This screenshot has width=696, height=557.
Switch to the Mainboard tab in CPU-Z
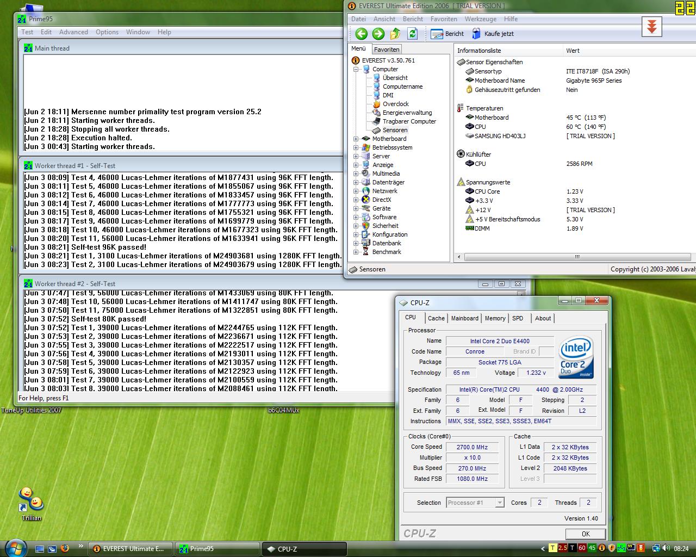(465, 319)
